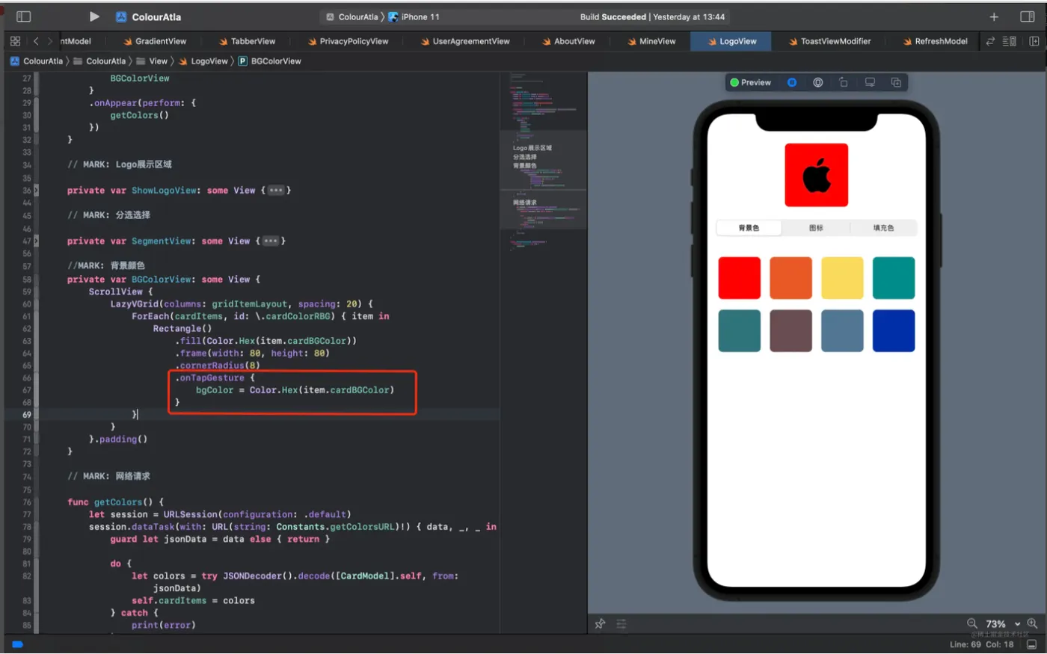This screenshot has height=654, width=1047.
Task: Open the ColourAtla scheme selector
Action: [x=352, y=16]
